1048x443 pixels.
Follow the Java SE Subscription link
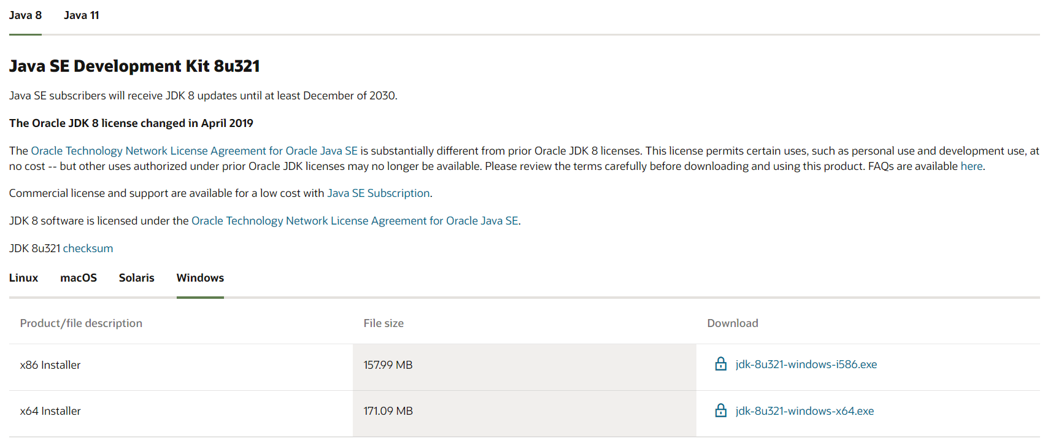378,193
